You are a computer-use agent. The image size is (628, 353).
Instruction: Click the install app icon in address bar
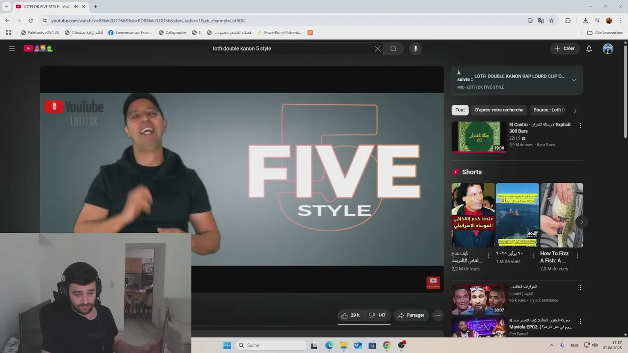click(530, 21)
